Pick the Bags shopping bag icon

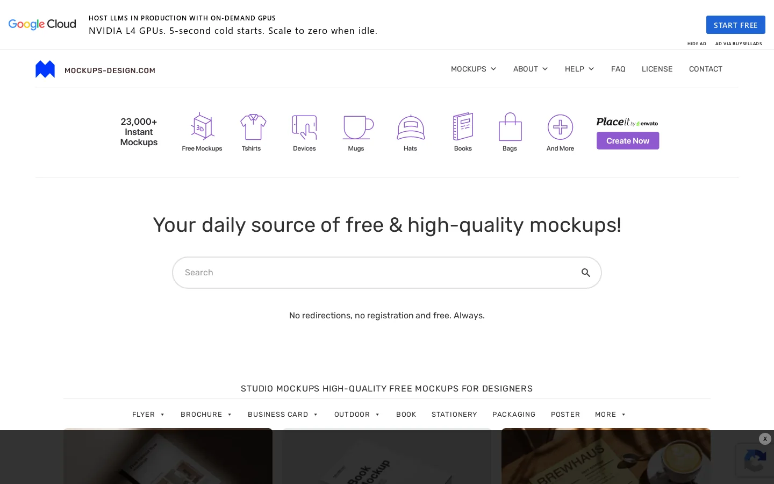510,126
